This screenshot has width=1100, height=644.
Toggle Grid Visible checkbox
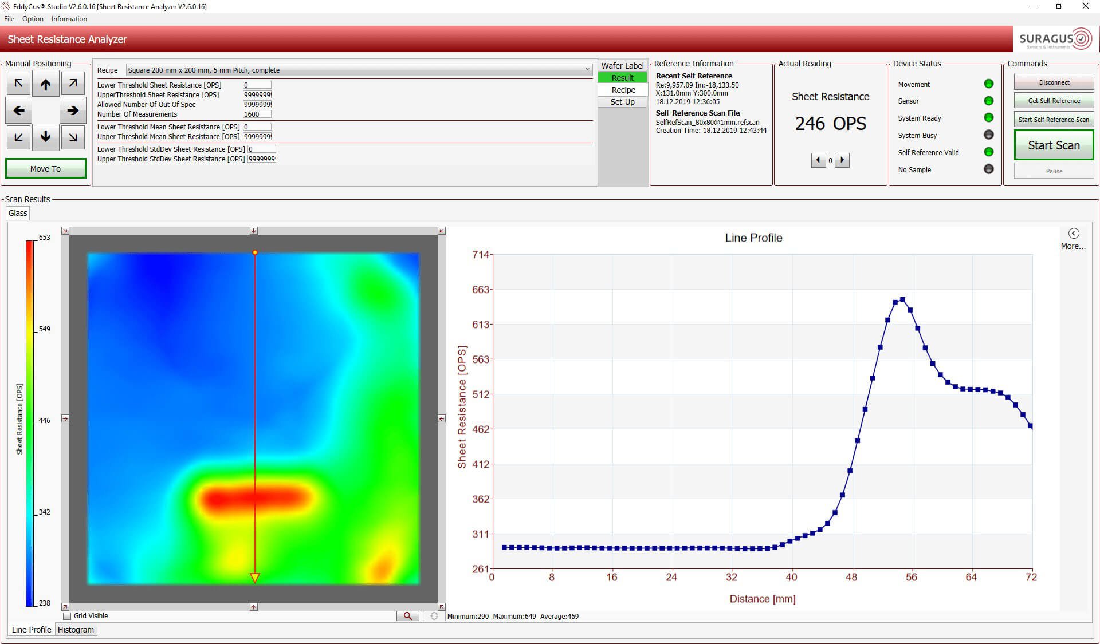pos(68,615)
